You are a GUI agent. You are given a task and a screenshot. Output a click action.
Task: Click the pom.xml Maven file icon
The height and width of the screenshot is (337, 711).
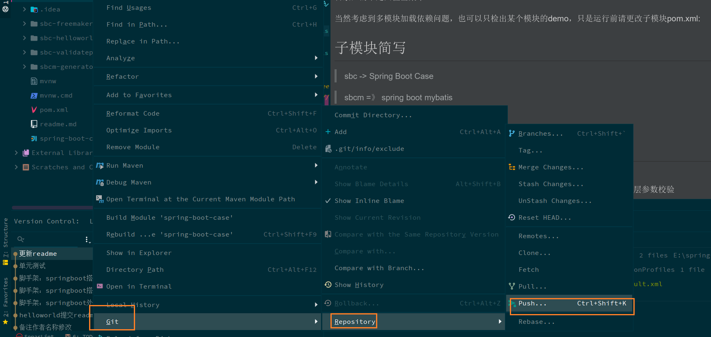tap(34, 110)
